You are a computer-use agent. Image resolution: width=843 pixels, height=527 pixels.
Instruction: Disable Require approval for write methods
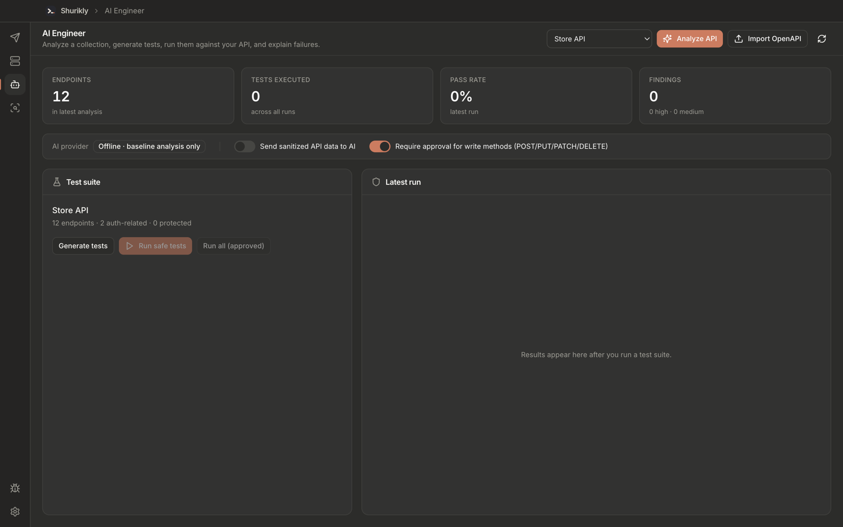pyautogui.click(x=379, y=147)
